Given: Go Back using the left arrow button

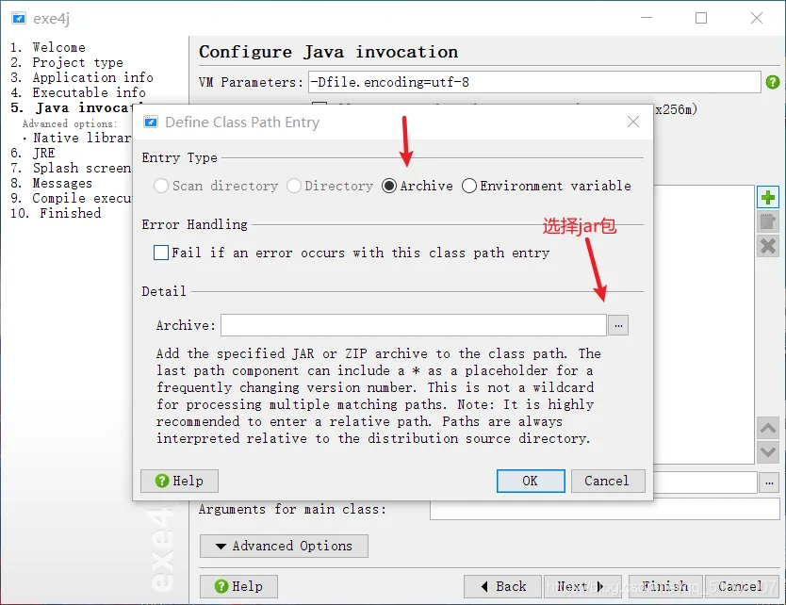Looking at the screenshot, I should tap(502, 586).
